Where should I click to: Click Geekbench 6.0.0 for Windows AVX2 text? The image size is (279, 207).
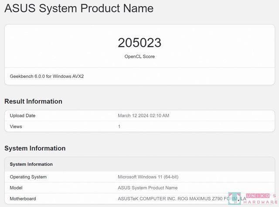tap(47, 76)
